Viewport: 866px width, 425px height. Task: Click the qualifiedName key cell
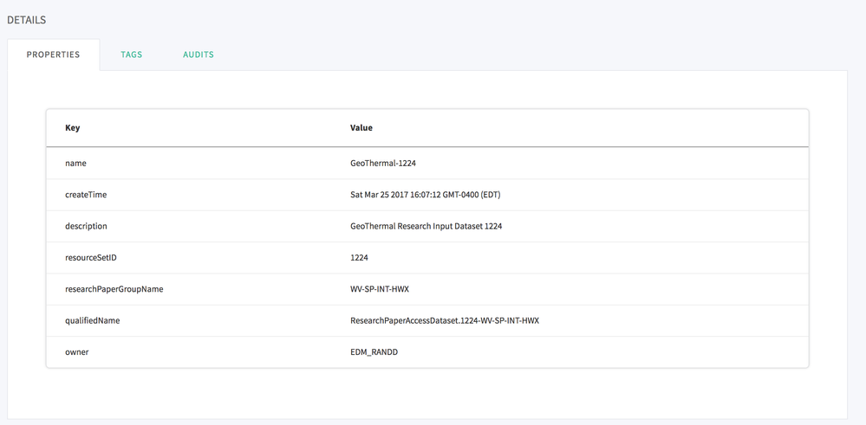coord(93,320)
